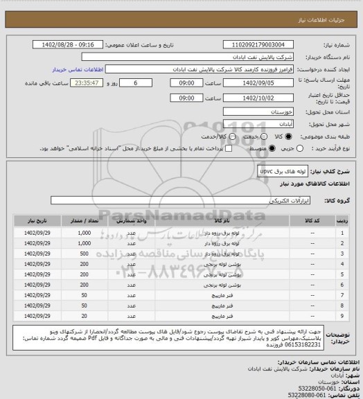This screenshot has height=399, width=363.
Task: Select row 6 item name بوشن لوله برنجی
Action: pos(222,285)
